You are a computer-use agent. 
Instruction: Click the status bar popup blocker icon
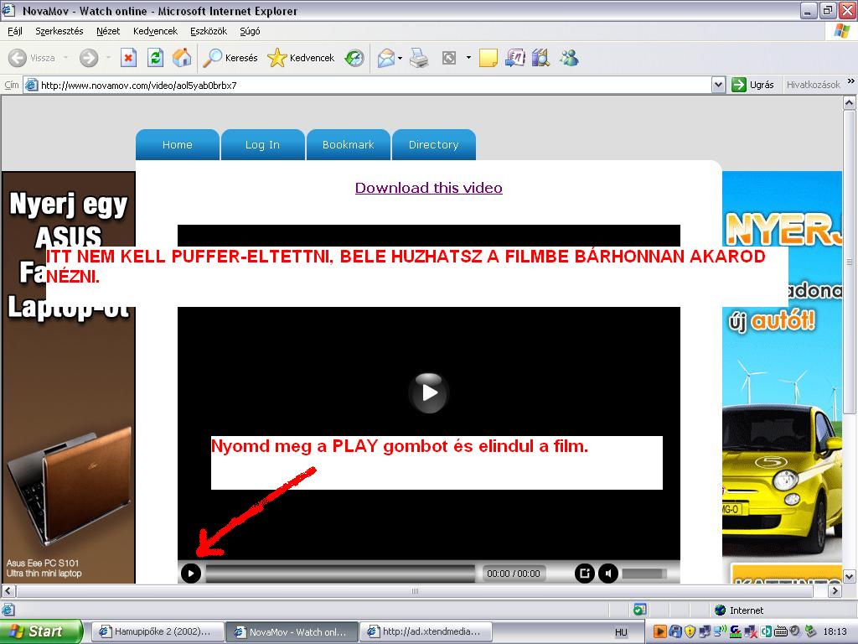[639, 610]
